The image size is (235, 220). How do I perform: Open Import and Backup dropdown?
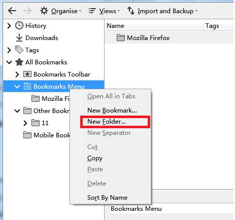pyautogui.click(x=162, y=11)
